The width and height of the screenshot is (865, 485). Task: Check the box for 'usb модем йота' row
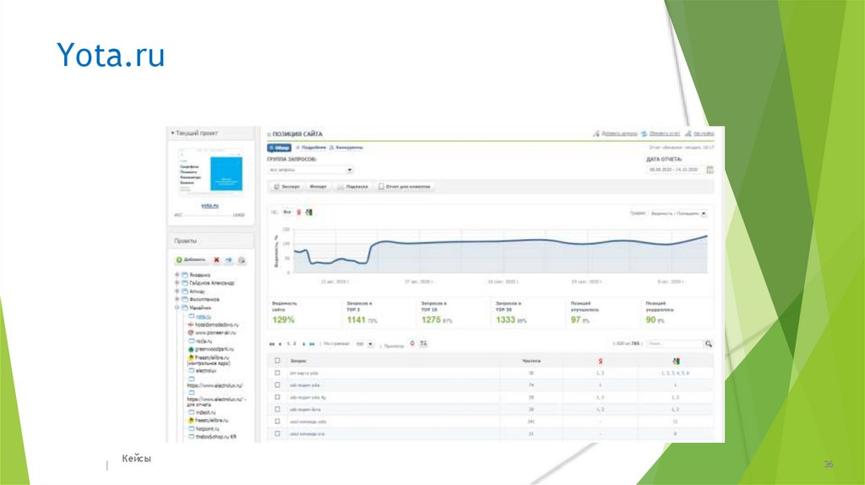tap(277, 410)
